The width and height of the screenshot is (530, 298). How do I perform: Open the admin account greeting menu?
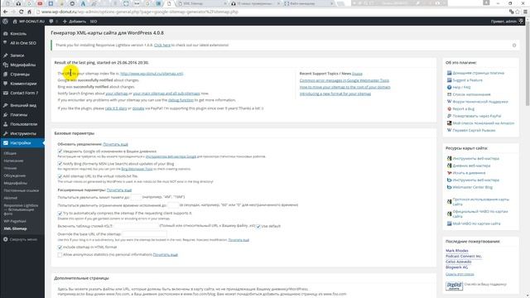click(507, 22)
